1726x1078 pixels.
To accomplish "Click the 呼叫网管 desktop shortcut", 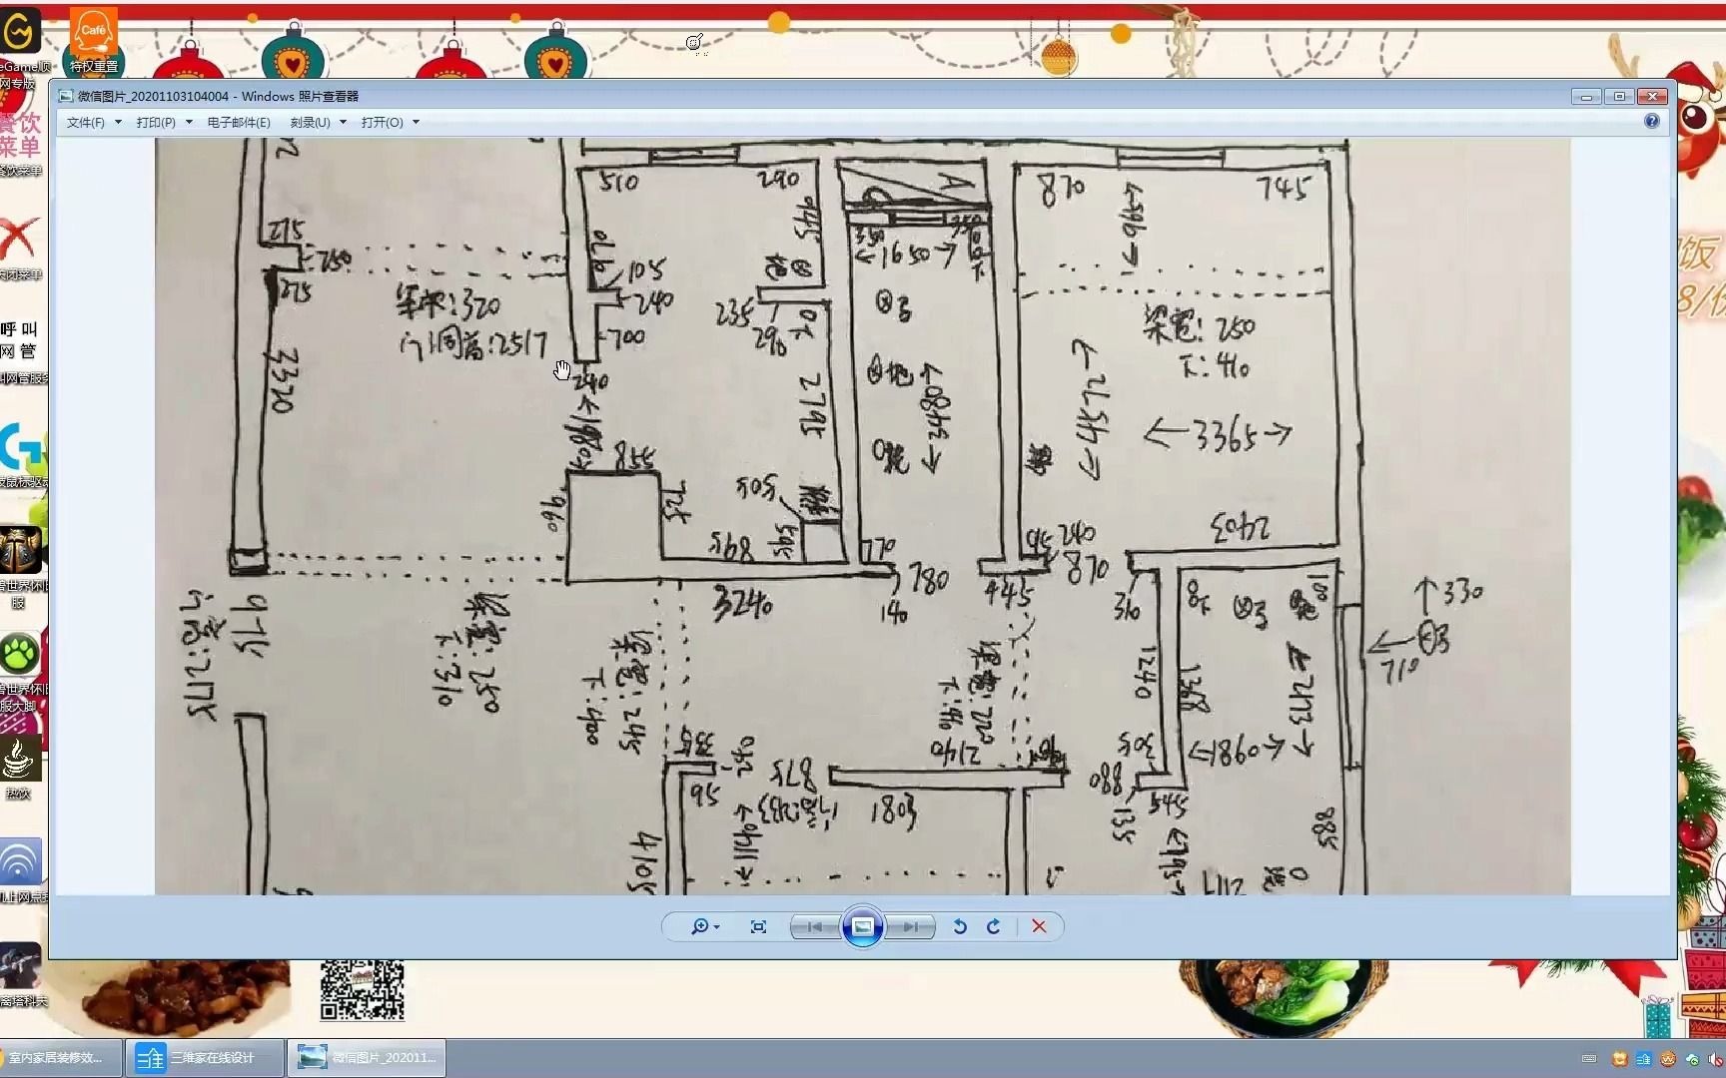I will pyautogui.click(x=20, y=339).
